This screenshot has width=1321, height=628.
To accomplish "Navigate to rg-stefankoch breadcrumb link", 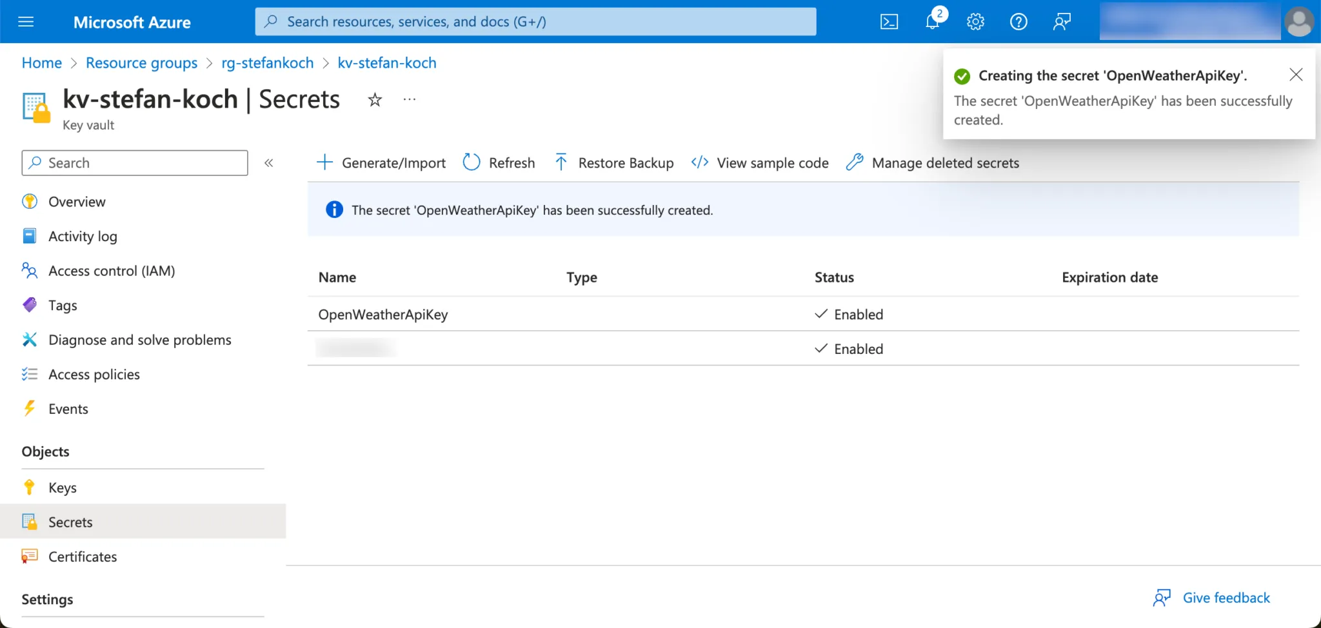I will [x=268, y=63].
